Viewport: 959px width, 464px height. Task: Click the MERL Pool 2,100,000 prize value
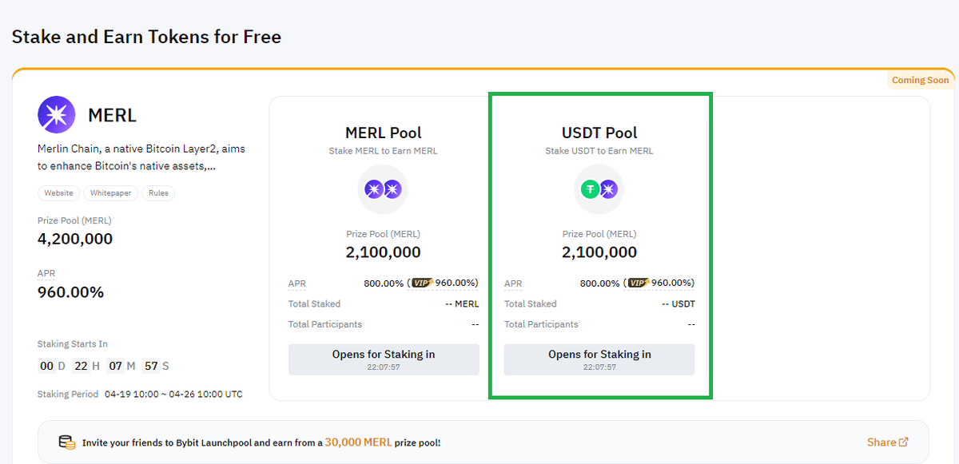pyautogui.click(x=384, y=252)
